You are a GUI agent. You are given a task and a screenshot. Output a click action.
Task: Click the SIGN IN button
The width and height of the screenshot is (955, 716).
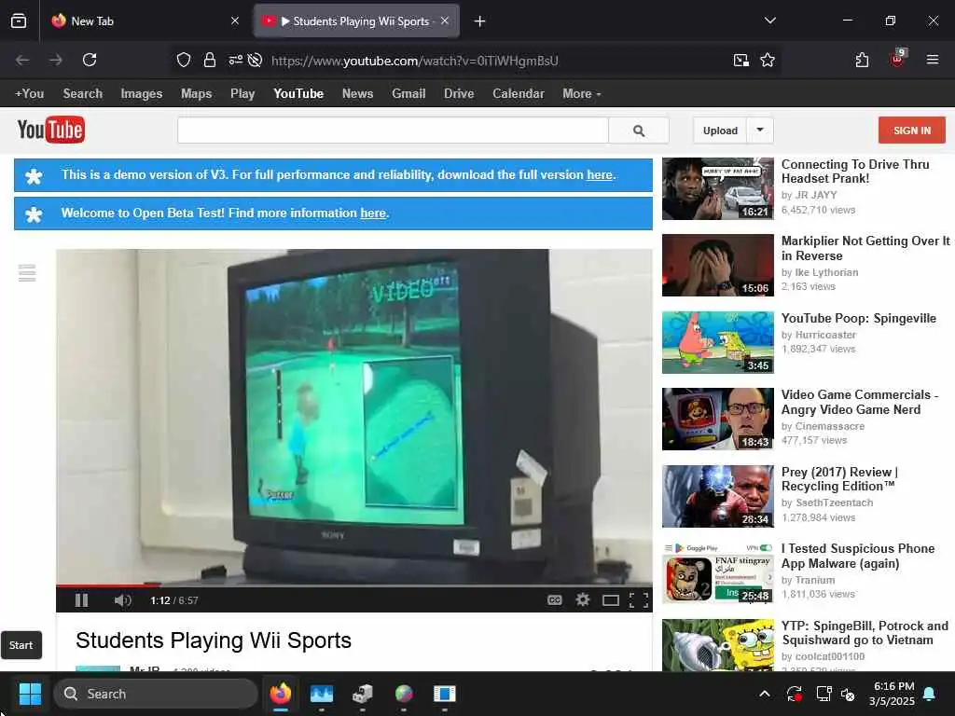click(912, 131)
